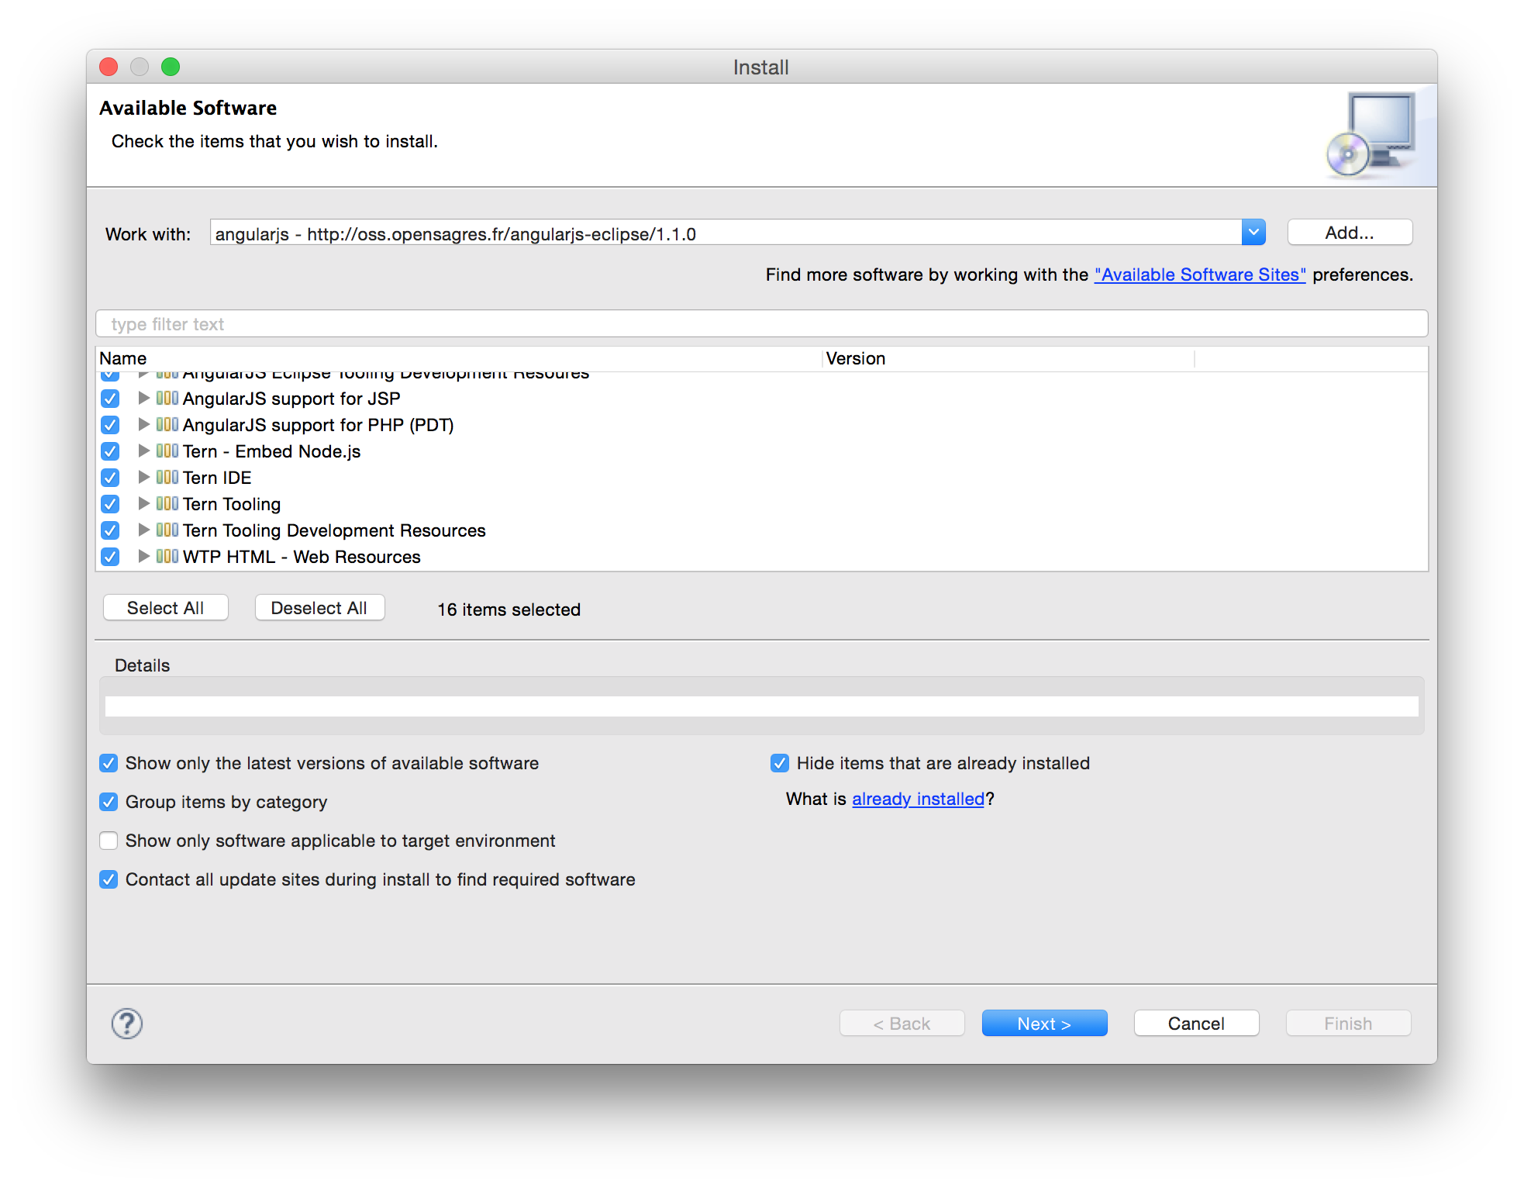The height and width of the screenshot is (1188, 1524).
Task: Click the Tern IDE category icon
Action: point(167,477)
